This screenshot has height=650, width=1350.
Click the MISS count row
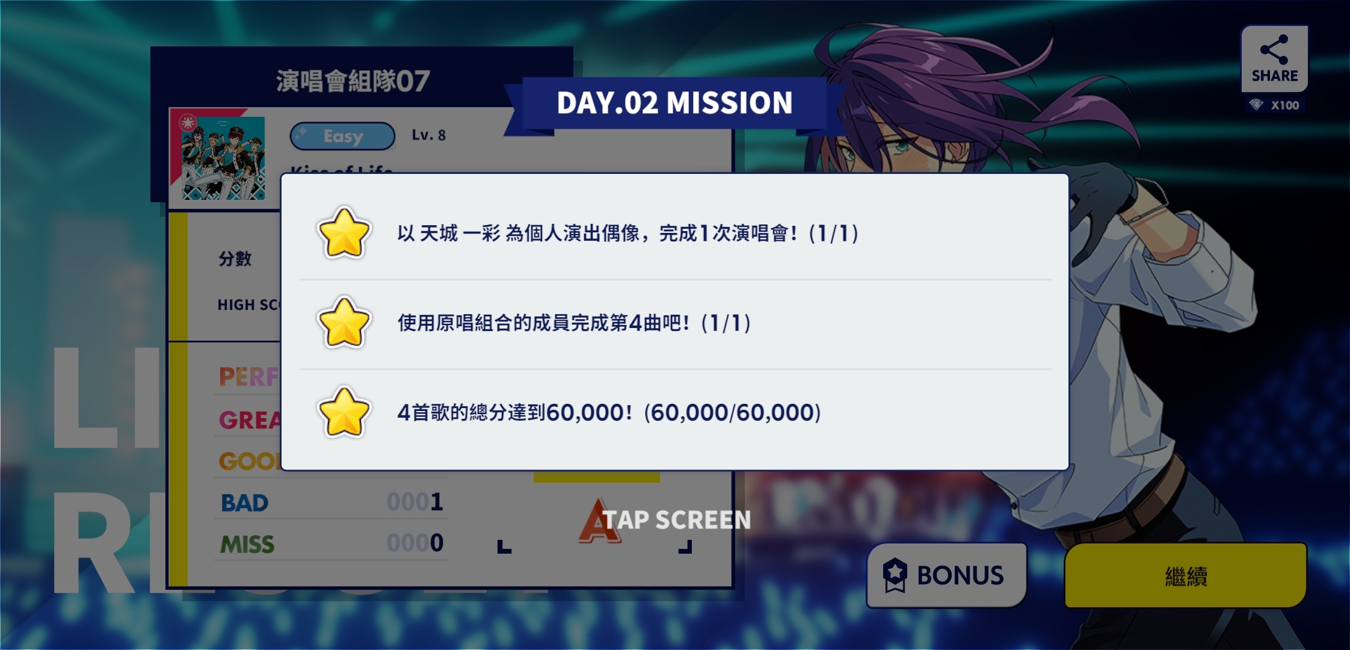[331, 543]
